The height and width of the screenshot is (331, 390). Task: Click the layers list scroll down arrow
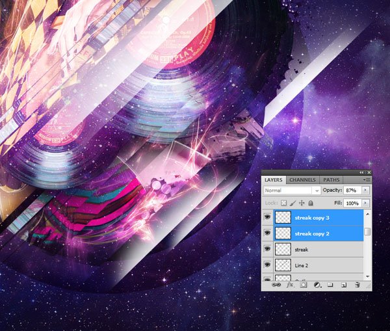tap(367, 276)
